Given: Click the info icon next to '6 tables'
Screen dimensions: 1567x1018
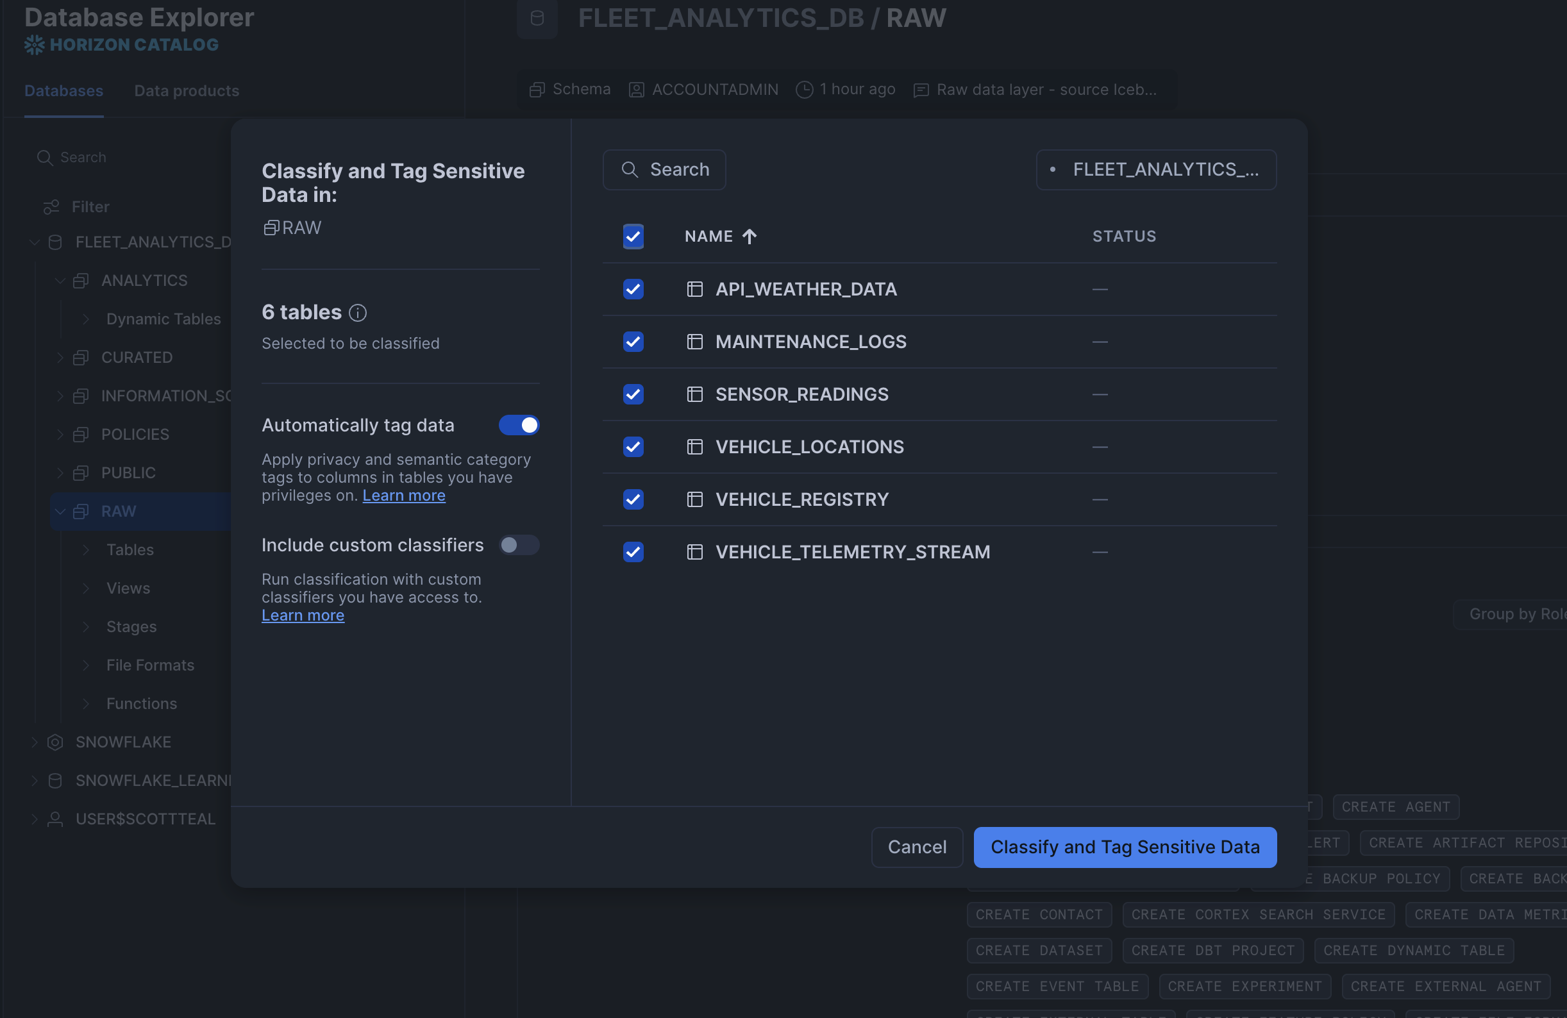Looking at the screenshot, I should 358,313.
